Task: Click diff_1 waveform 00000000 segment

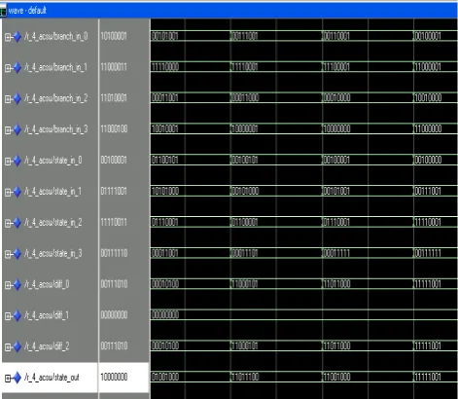Action: click(304, 314)
